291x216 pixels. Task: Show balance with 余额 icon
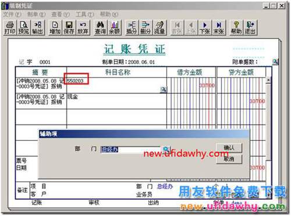point(114,27)
